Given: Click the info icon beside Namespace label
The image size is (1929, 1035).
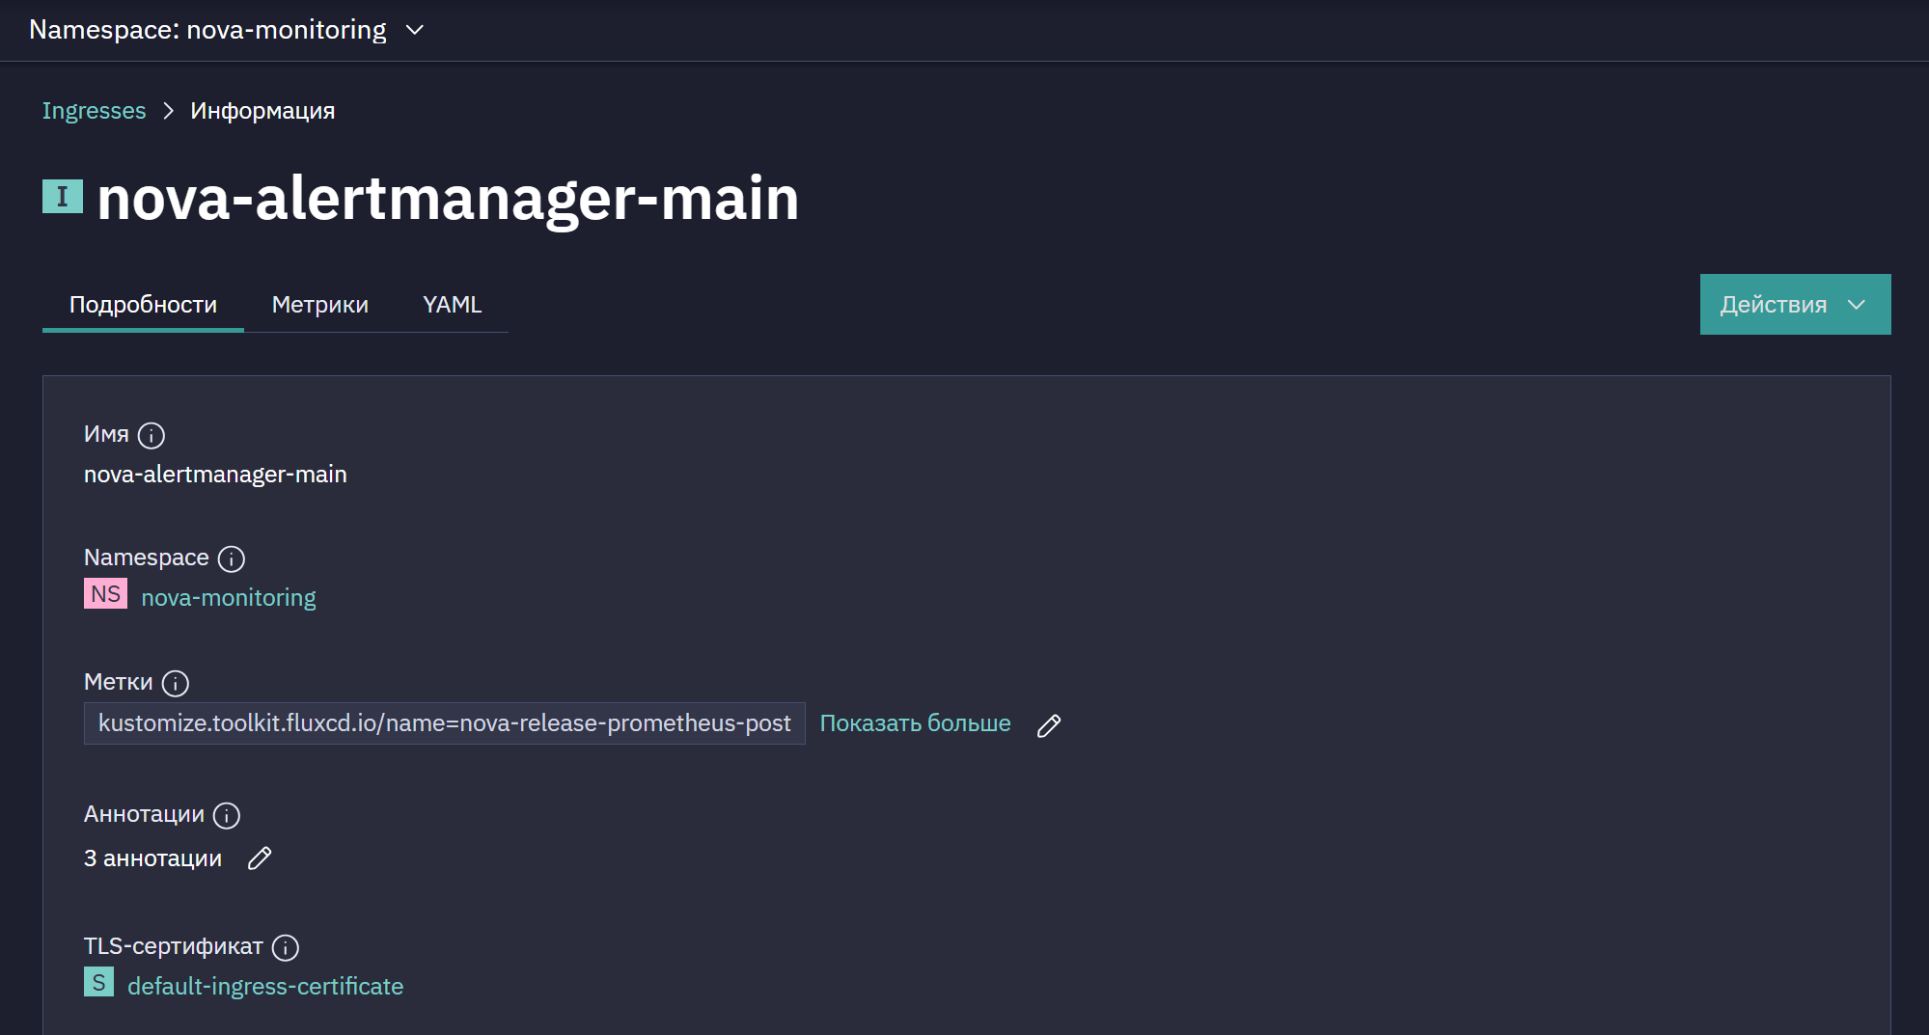Looking at the screenshot, I should pyautogui.click(x=232, y=559).
